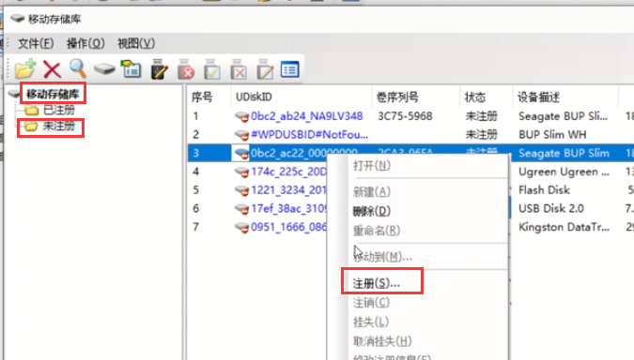Click the folder icon beside 已注册
The width and height of the screenshot is (634, 360).
click(x=31, y=110)
